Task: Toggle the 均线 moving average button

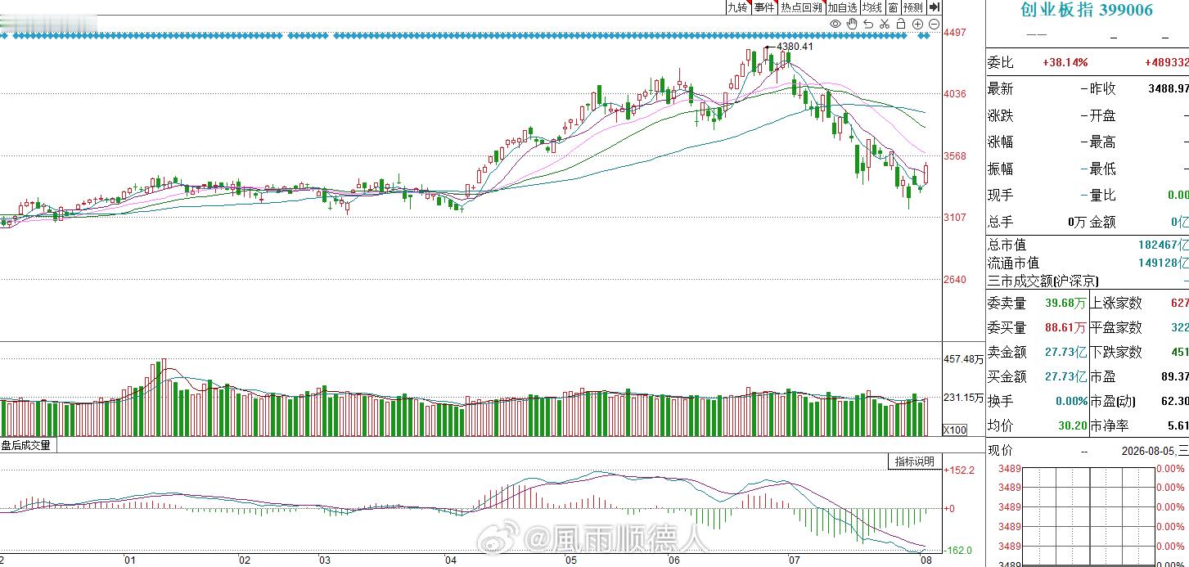Action: [x=872, y=7]
